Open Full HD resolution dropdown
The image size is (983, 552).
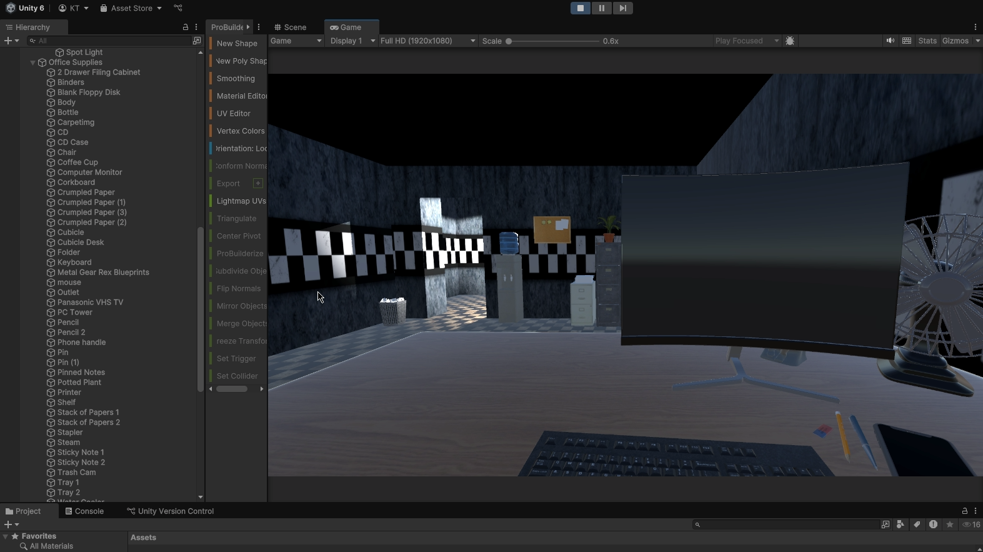[427, 41]
